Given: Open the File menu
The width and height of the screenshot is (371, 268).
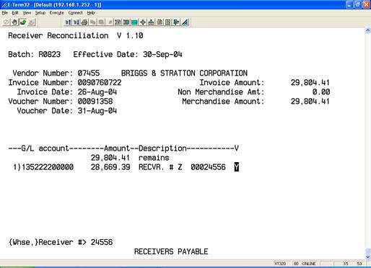Looking at the screenshot, I should [5, 13].
